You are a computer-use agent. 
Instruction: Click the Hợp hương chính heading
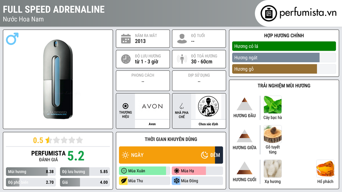tap(284, 35)
